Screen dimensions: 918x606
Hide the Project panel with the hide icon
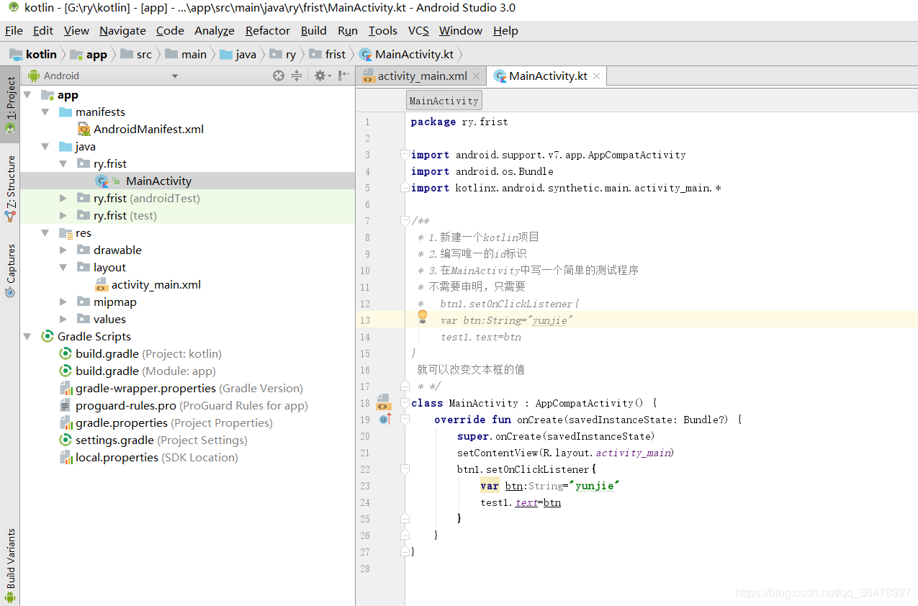[x=345, y=76]
